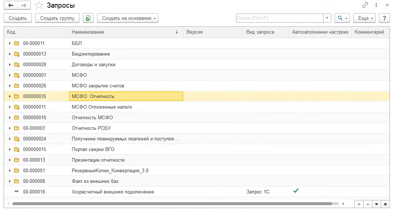Click the horizontal scrollbar thumb
The height and width of the screenshot is (211, 394).
click(x=172, y=203)
